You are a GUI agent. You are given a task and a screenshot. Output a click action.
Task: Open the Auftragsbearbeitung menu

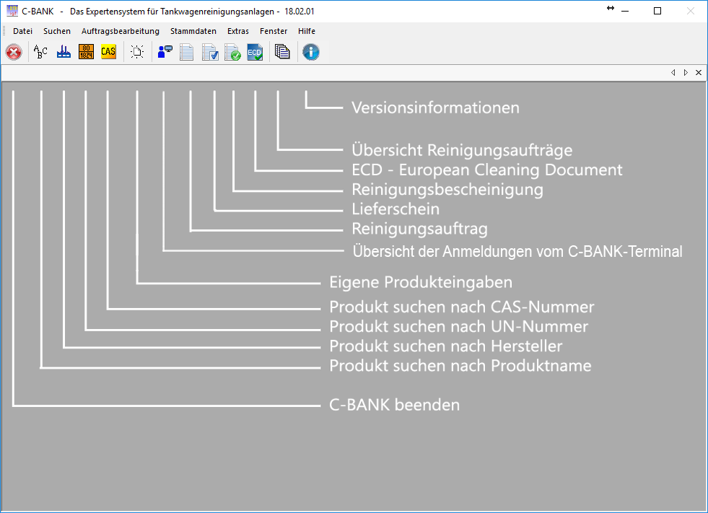click(x=121, y=31)
